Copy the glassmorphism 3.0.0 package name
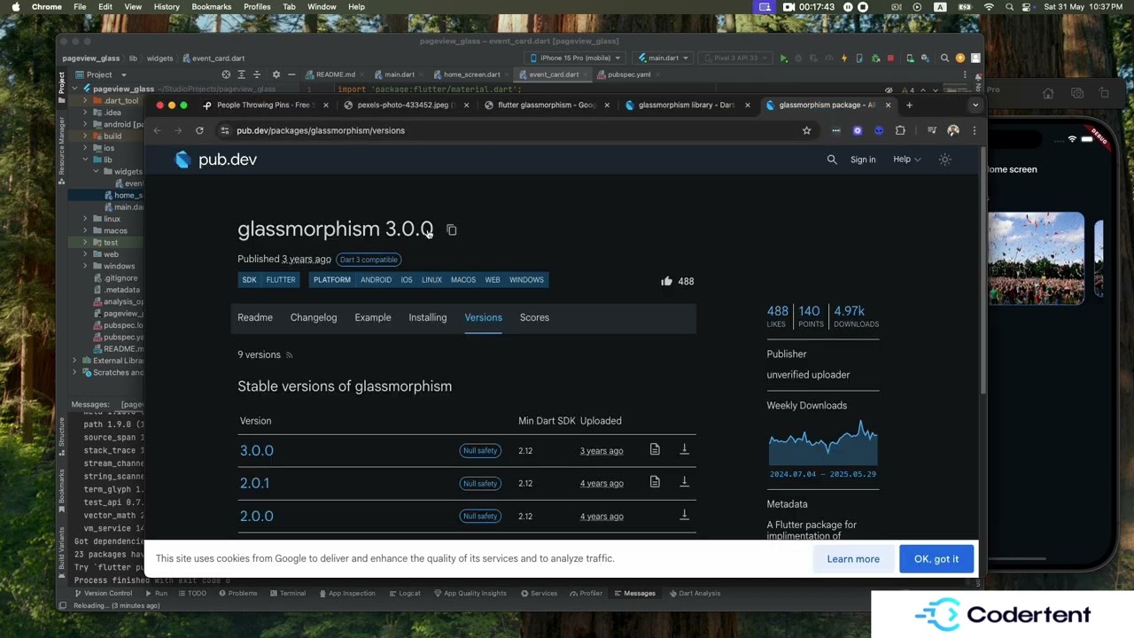Screen dimensions: 1134x638 (451, 230)
